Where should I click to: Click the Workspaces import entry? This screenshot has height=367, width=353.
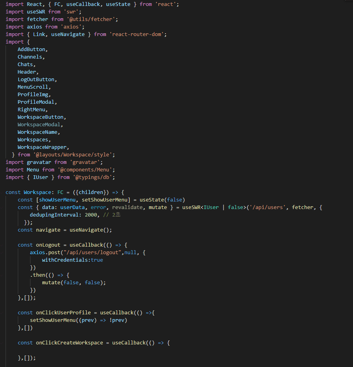click(33, 139)
